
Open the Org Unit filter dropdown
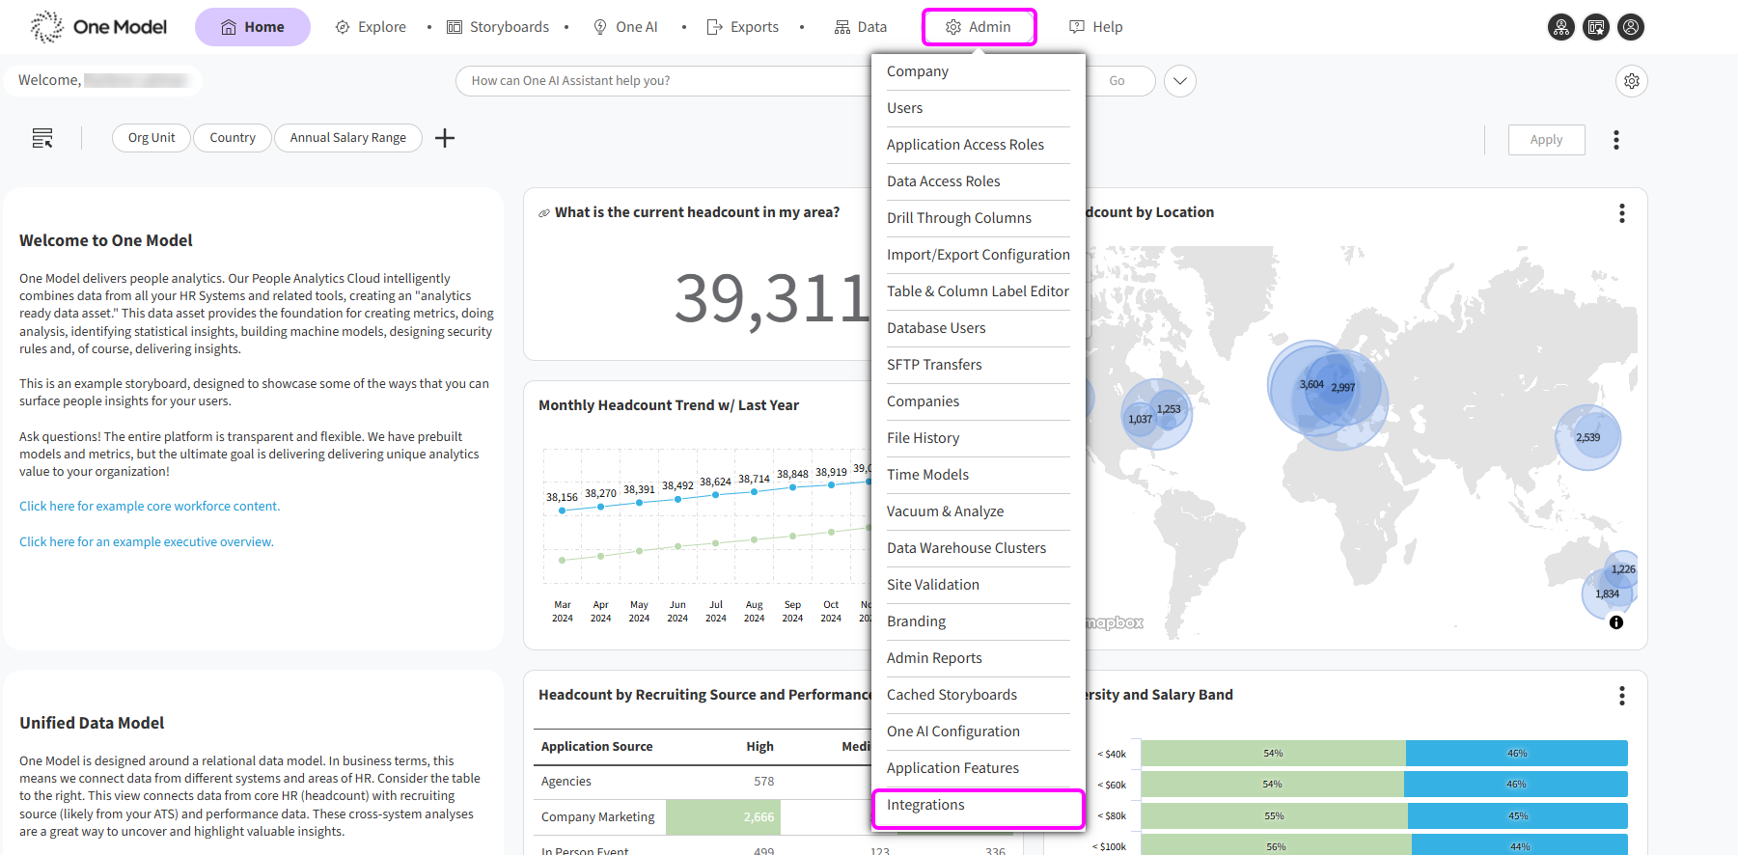tap(152, 138)
